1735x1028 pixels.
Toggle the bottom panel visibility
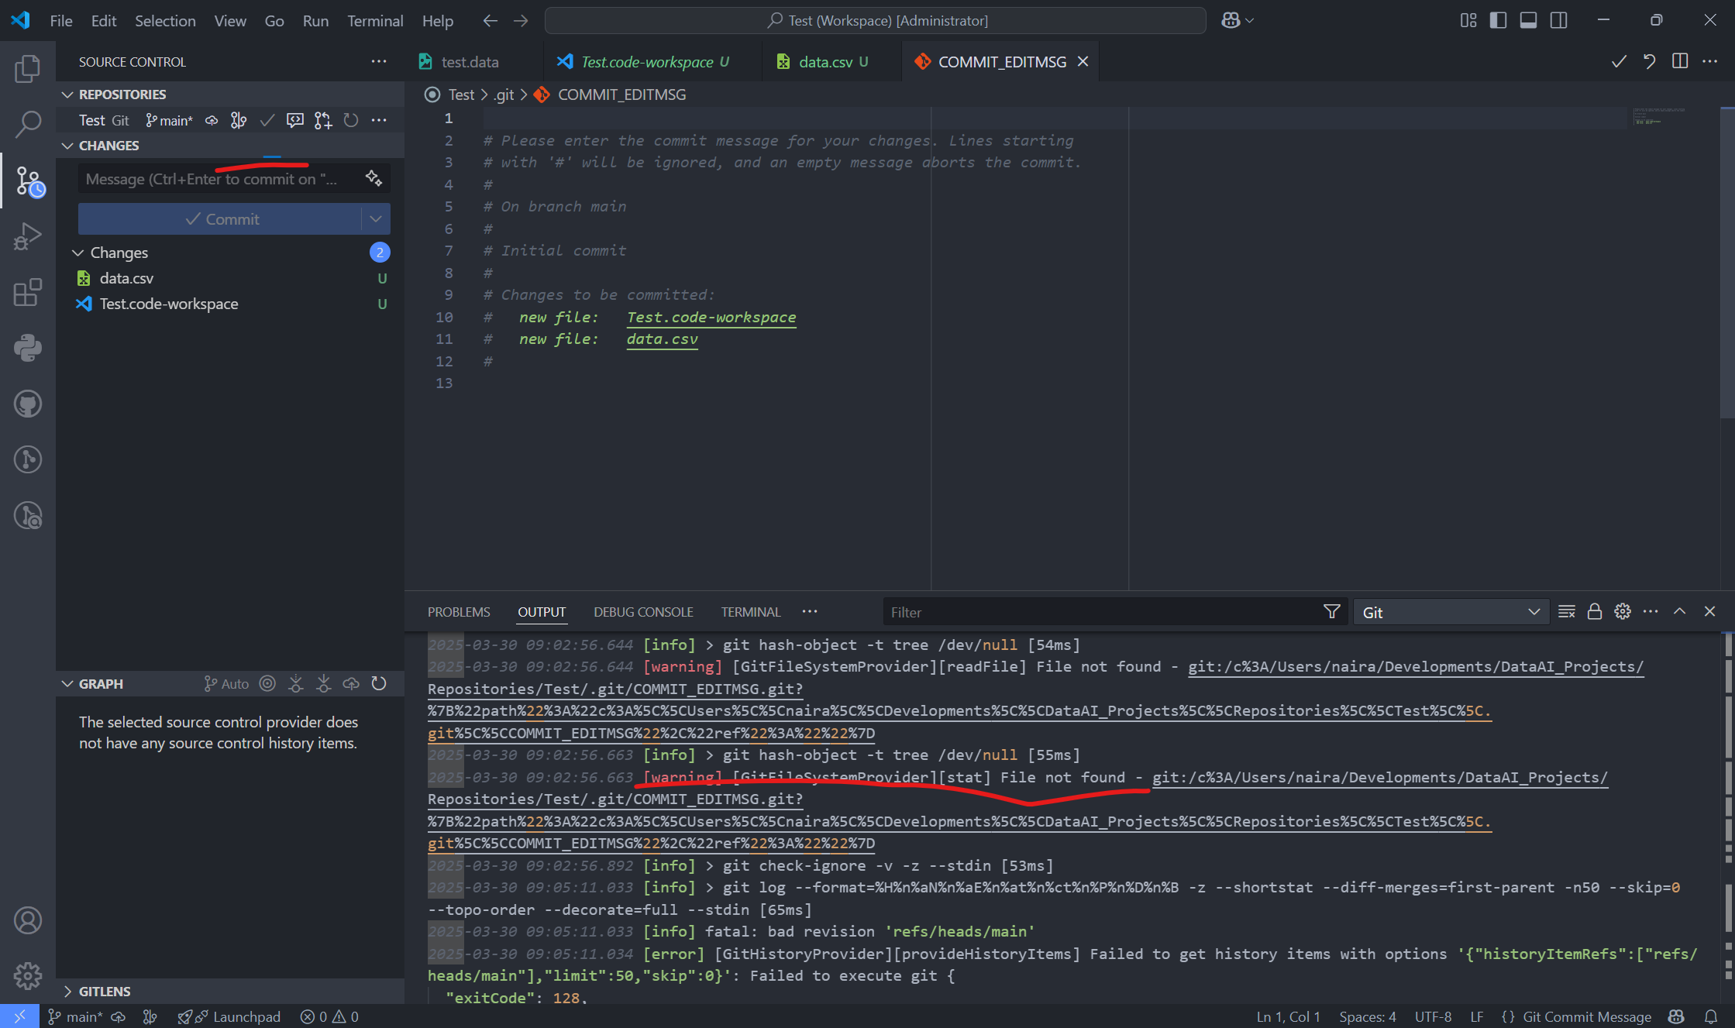click(1528, 21)
